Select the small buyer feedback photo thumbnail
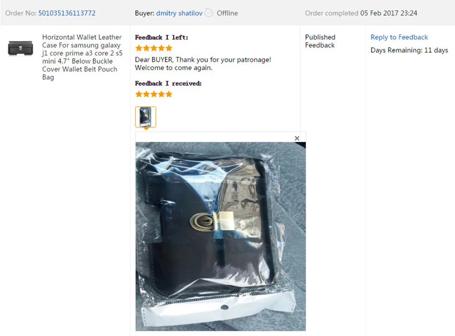This screenshot has width=455, height=336. [146, 117]
